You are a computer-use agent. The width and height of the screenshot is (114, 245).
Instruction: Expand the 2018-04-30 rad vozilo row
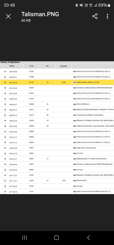5,170
